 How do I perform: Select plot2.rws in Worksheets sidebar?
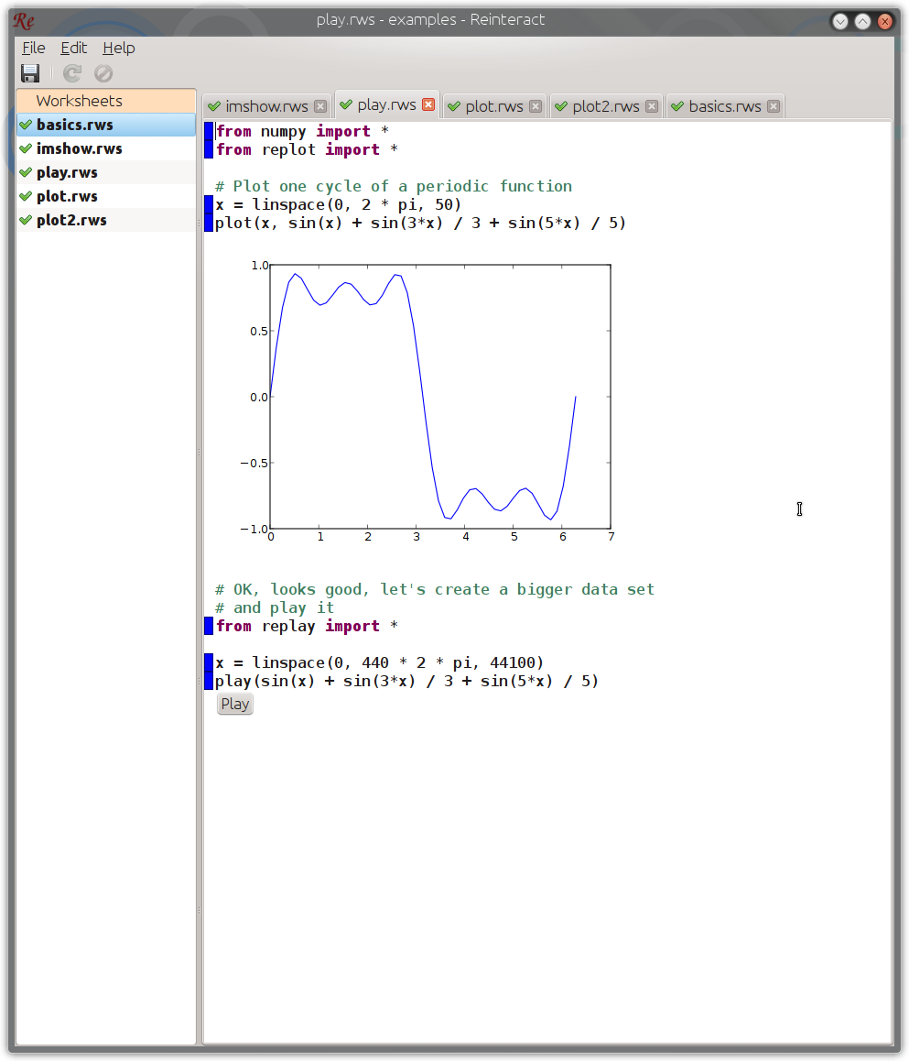click(x=106, y=220)
